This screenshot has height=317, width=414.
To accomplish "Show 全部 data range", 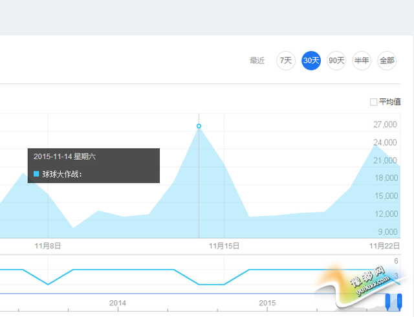I will click(387, 61).
